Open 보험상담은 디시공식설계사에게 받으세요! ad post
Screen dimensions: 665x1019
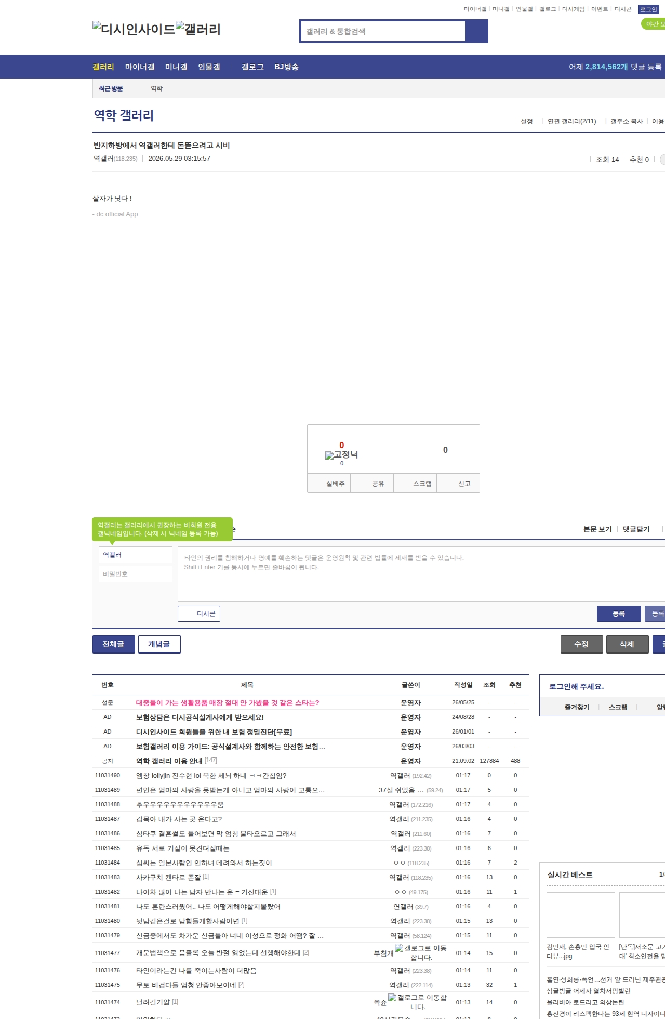pos(200,717)
